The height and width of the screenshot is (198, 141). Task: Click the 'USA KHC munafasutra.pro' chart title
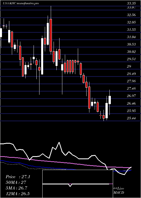[21, 3]
